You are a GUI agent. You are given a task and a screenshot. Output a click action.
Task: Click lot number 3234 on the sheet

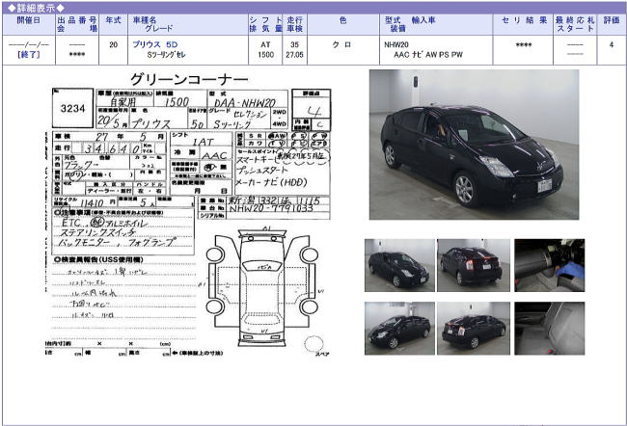[x=72, y=108]
